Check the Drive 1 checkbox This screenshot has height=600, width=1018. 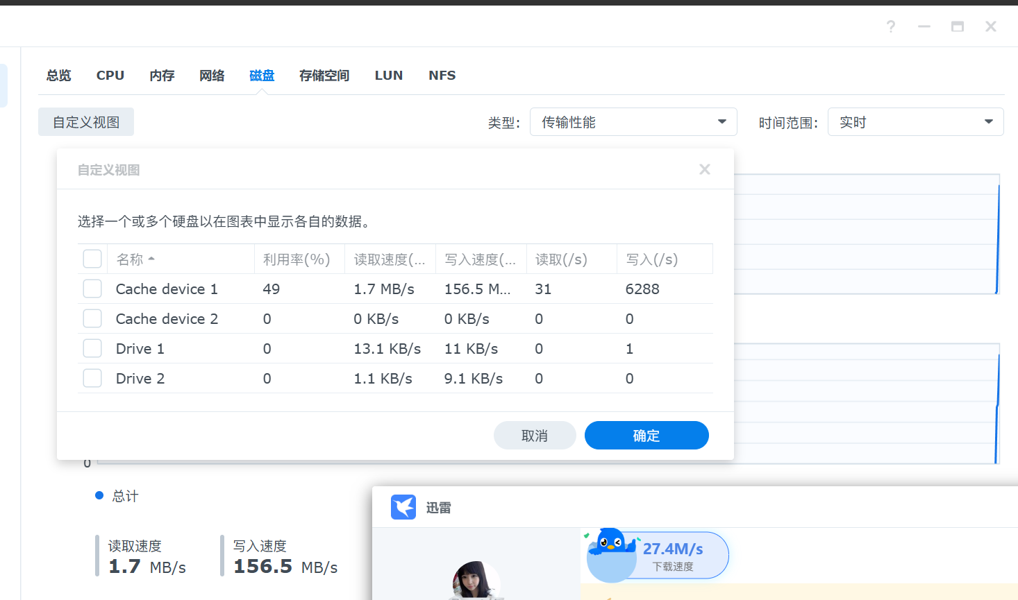92,348
